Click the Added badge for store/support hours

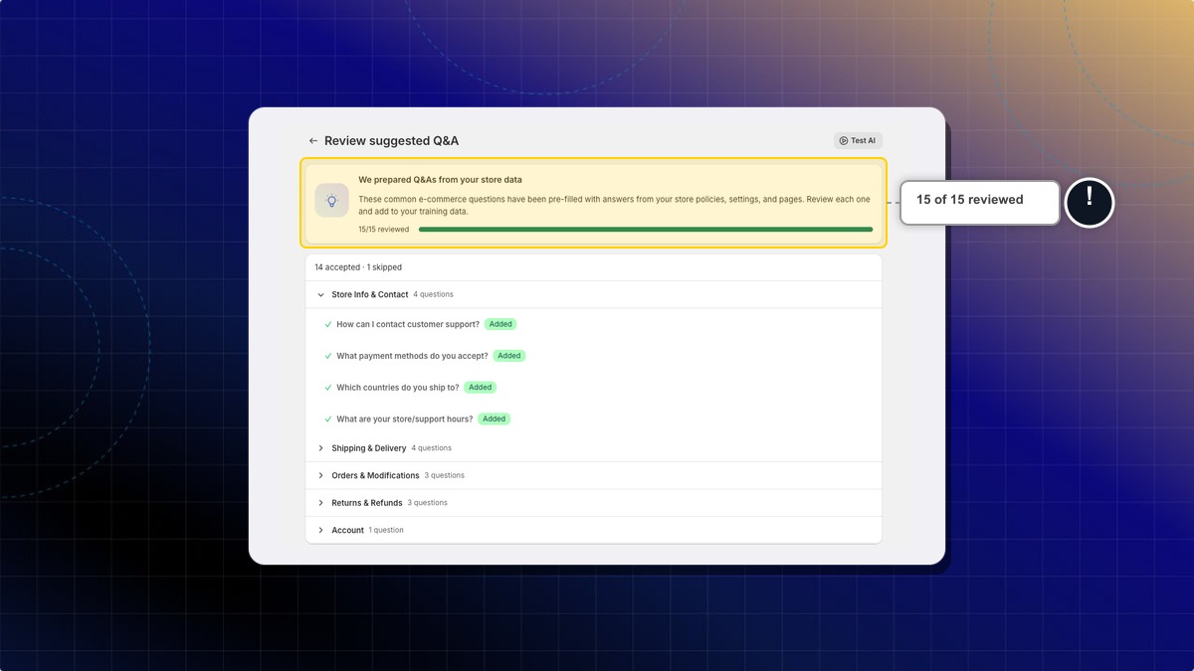pyautogui.click(x=495, y=419)
